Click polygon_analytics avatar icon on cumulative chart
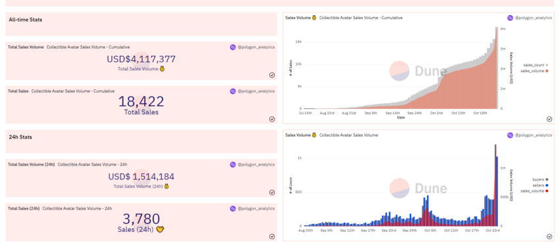This screenshot has height=243, width=560. point(511,18)
